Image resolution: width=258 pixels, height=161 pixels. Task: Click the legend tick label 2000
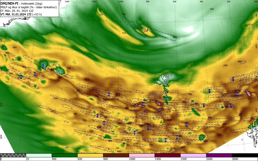209,159
